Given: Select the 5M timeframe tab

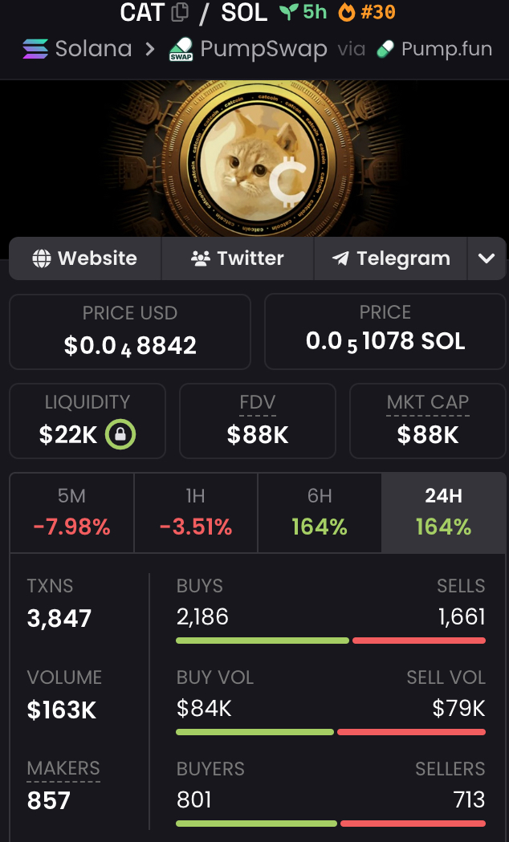Looking at the screenshot, I should click(x=71, y=513).
